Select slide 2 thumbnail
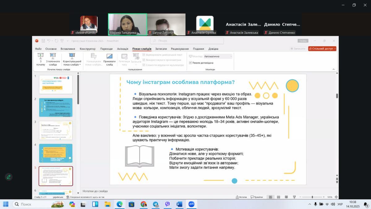This screenshot has width=371, height=209. (56, 107)
